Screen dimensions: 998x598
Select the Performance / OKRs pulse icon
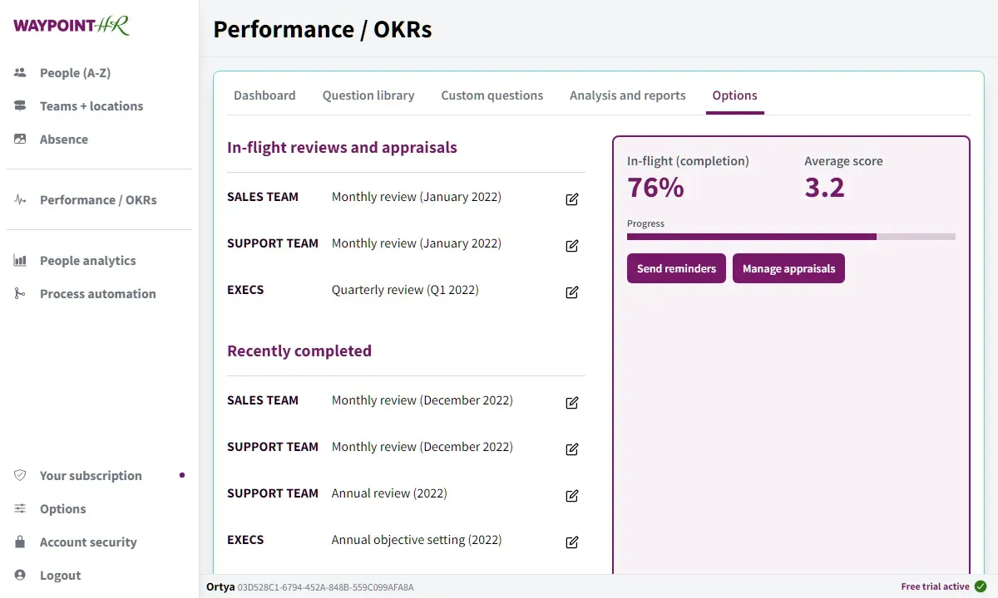[x=19, y=199]
